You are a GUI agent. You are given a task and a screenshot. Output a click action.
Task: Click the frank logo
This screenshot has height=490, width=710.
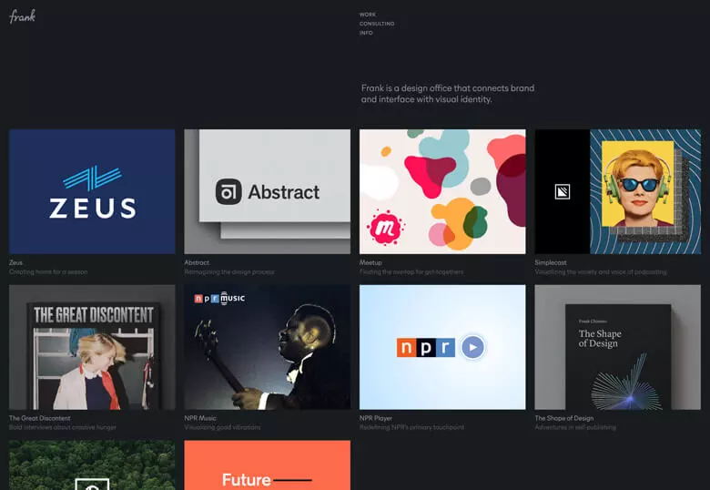point(22,16)
